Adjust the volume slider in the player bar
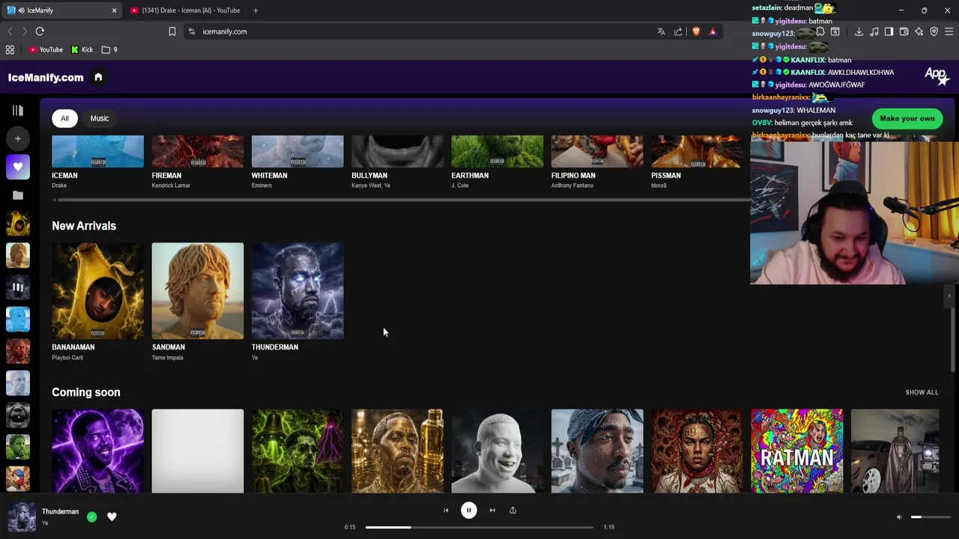959x539 pixels. [930, 517]
